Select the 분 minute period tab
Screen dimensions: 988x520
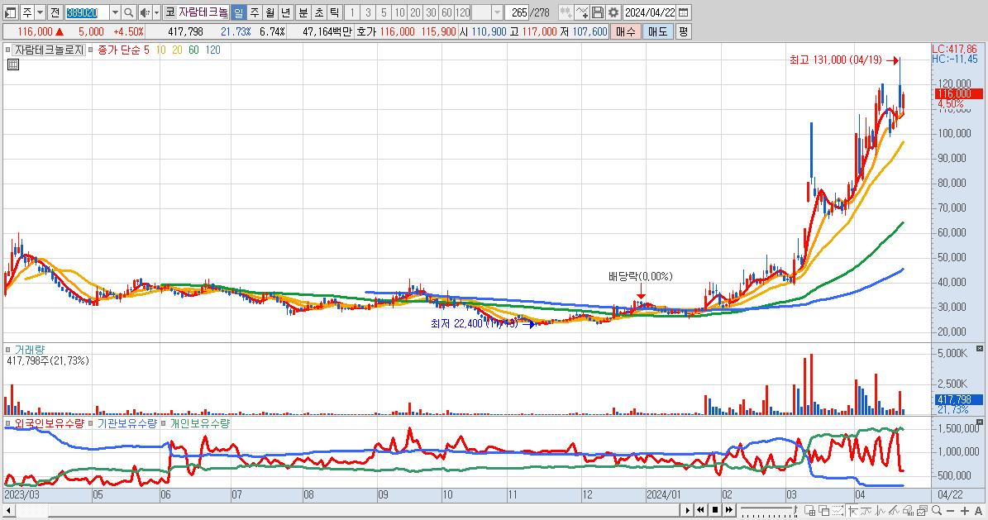(303, 12)
